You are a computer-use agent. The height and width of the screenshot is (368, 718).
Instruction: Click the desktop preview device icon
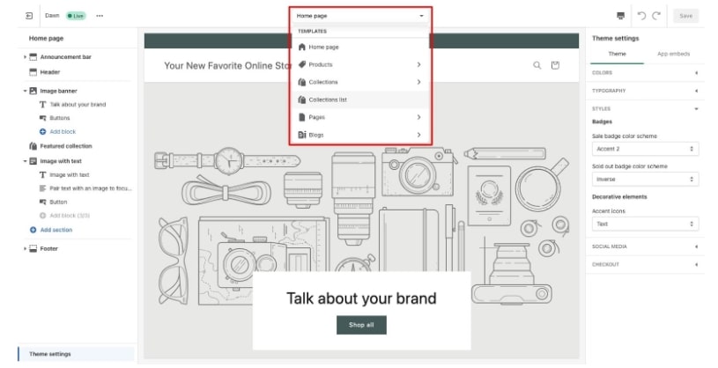[621, 16]
